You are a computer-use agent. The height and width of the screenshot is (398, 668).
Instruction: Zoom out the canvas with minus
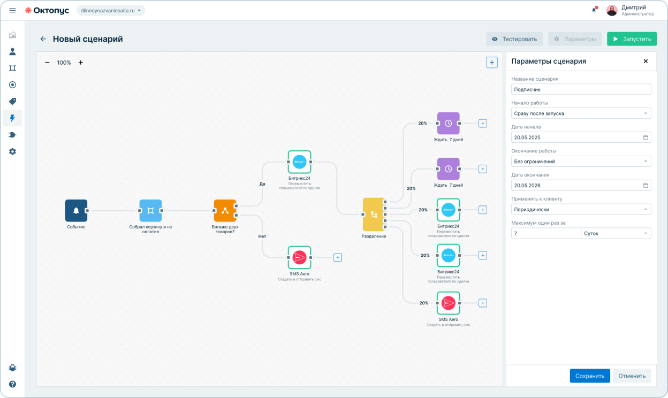[47, 63]
